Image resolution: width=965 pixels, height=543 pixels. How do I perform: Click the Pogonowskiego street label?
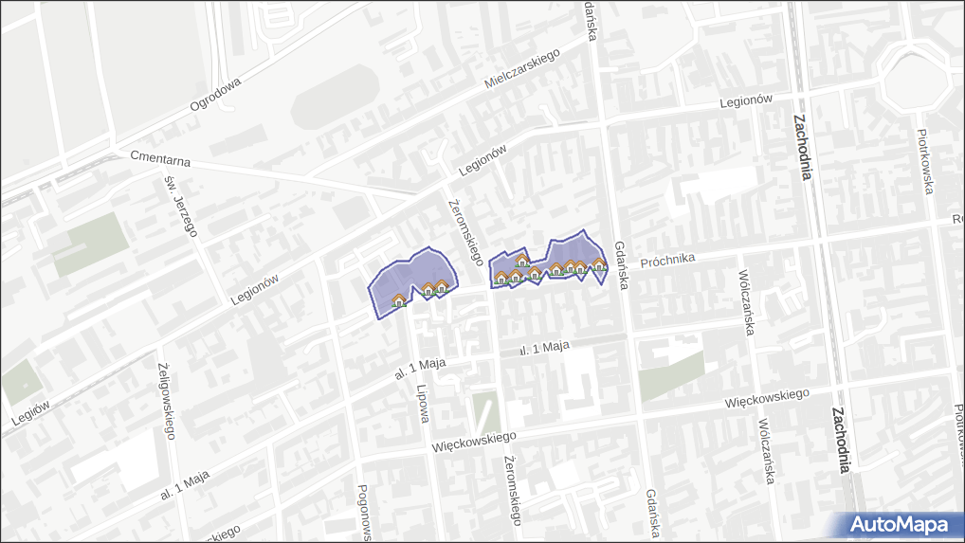(x=364, y=513)
